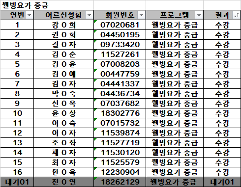Select serial number cell 12
This screenshot has height=187, width=241.
(x=17, y=133)
